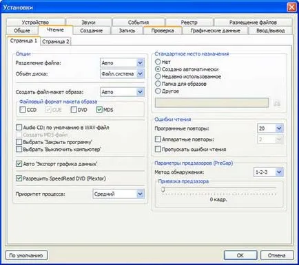Enable the CCD format checkbox
This screenshot has width=299, height=265.
tap(23, 110)
